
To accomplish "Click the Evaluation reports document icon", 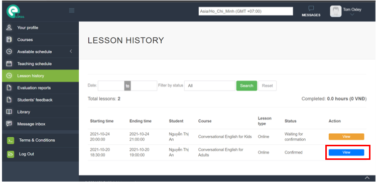I will 9,87.
